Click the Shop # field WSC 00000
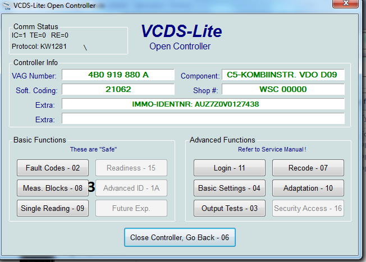This screenshot has height=262, width=366. tap(283, 89)
